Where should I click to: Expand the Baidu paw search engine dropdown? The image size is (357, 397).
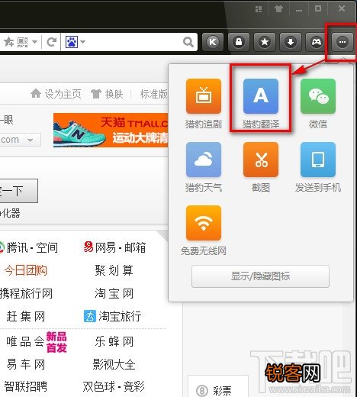(82, 42)
